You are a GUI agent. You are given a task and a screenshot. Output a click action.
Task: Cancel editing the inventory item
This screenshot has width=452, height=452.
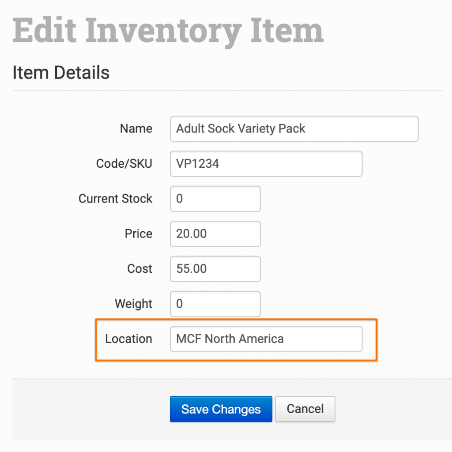[x=305, y=409]
